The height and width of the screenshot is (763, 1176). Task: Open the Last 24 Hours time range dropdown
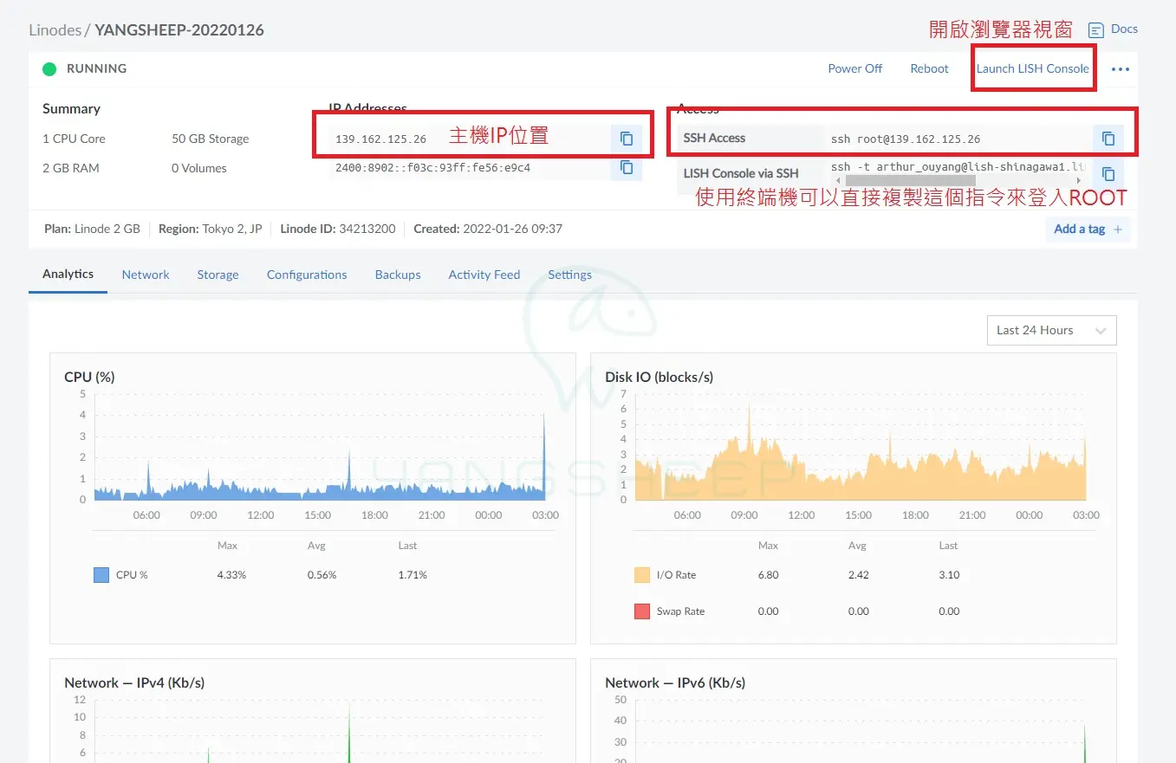(x=1051, y=330)
